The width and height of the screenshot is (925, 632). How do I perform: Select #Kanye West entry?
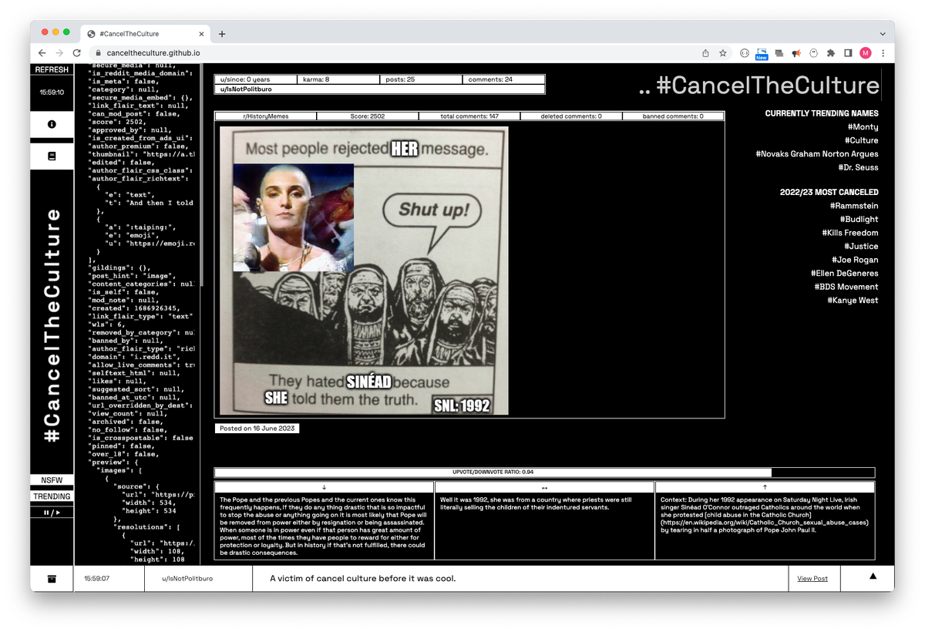pos(853,301)
